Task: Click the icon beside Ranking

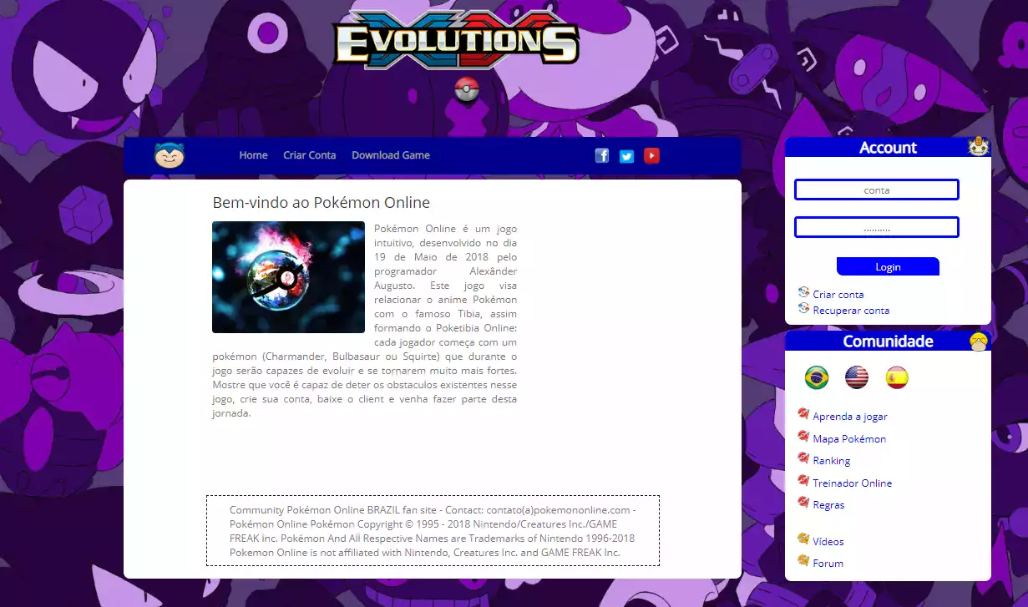Action: tap(803, 458)
